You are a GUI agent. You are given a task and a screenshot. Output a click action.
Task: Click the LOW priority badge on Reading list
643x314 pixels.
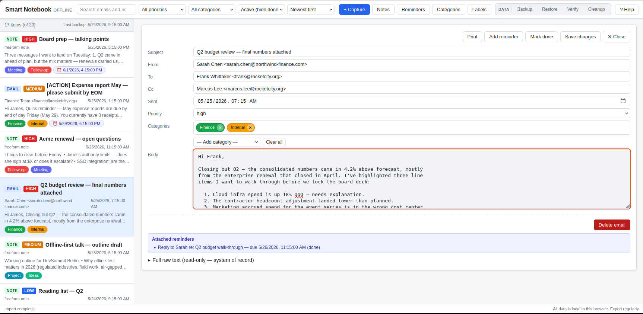click(x=29, y=291)
